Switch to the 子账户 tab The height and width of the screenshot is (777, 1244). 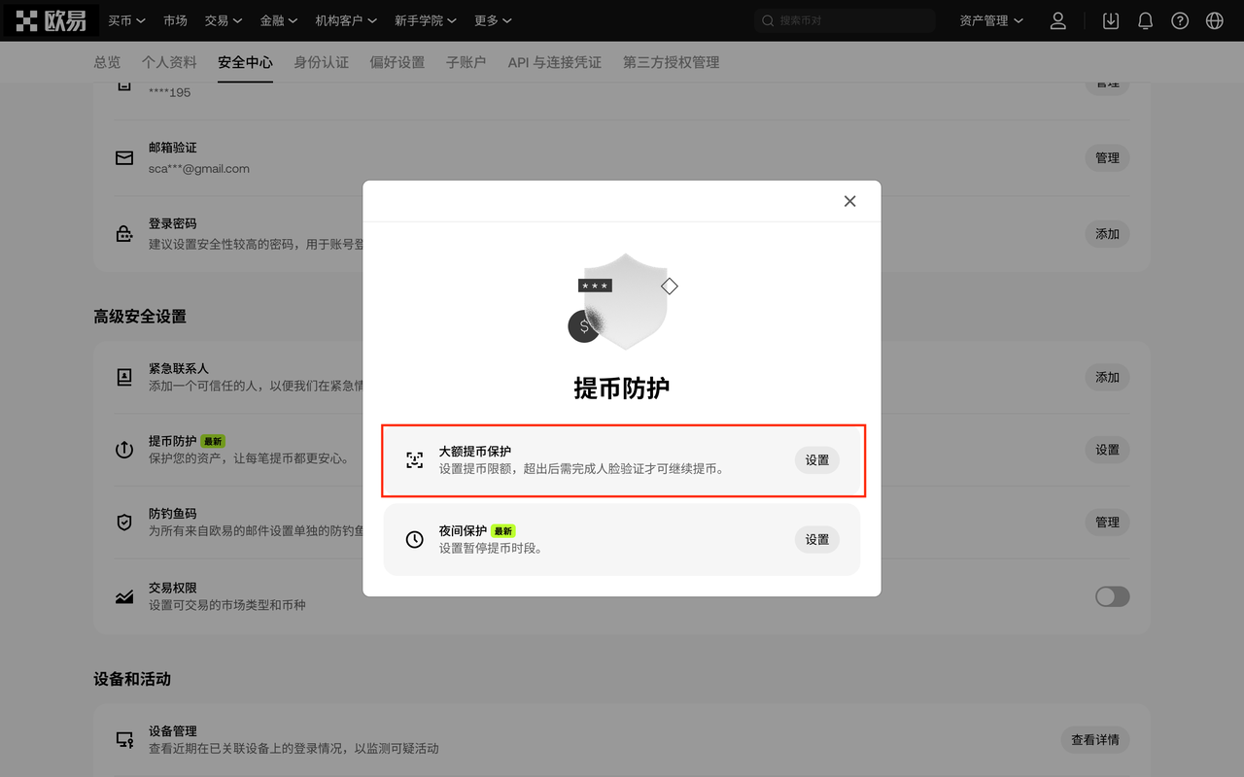(466, 62)
